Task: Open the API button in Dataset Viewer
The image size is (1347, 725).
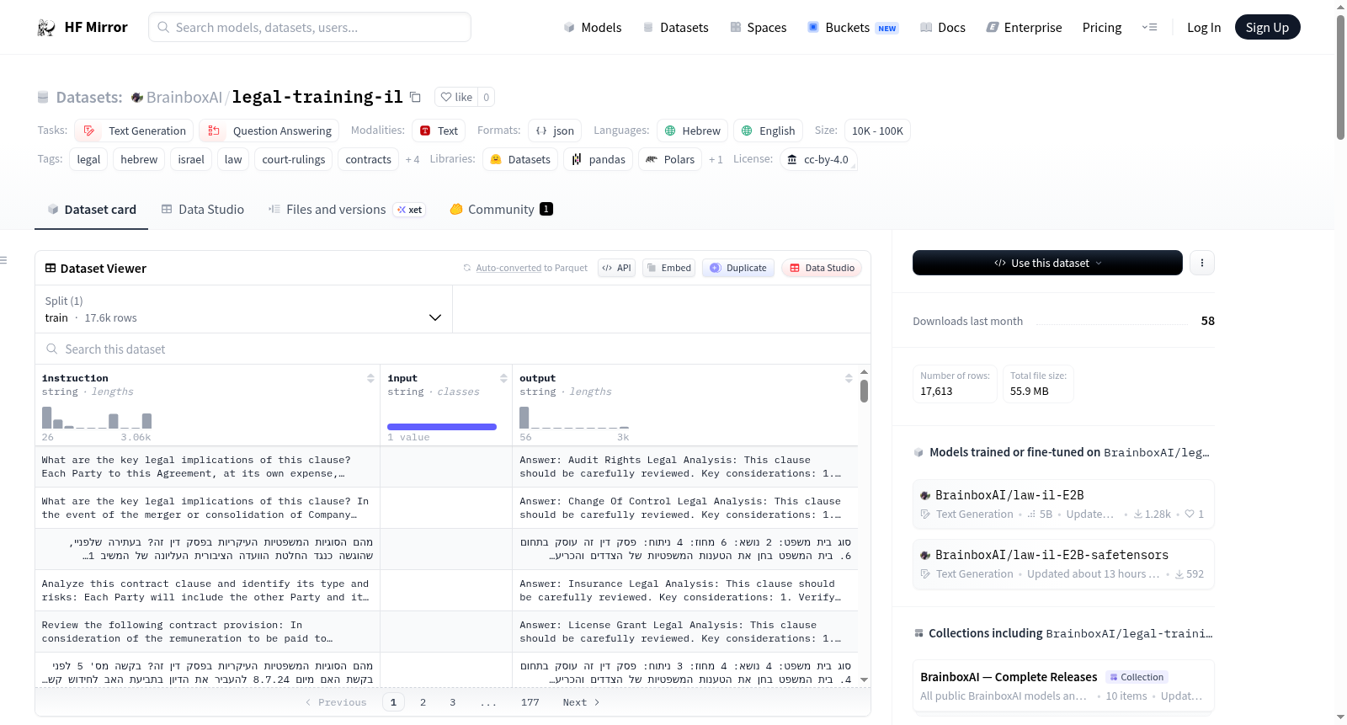Action: (x=616, y=268)
